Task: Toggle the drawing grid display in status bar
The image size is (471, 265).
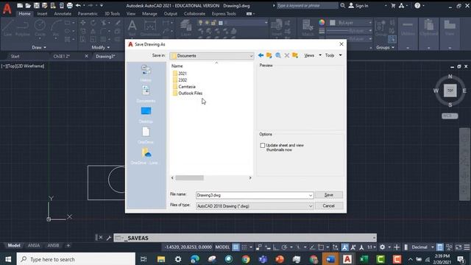Action: (x=235, y=247)
